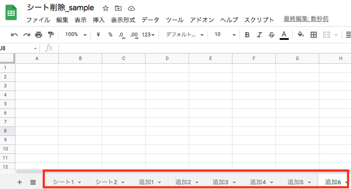This screenshot has width=351, height=189.
Task: Expand the merge cells options arrow
Action: (x=336, y=35)
